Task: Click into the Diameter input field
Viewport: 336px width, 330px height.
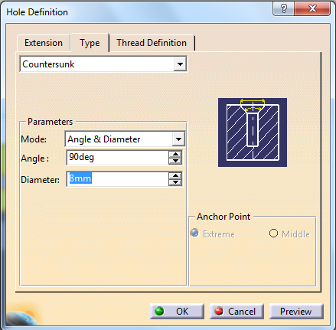Action: pos(117,178)
